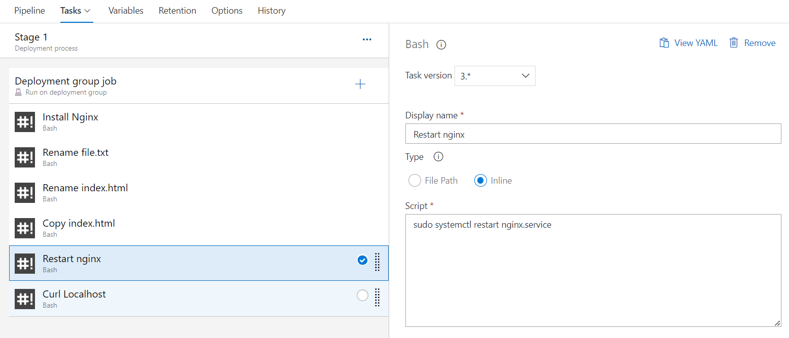Open Stage 1 ellipsis more options
The image size is (789, 338).
367,39
